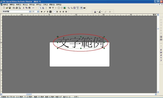This screenshot has height=98, width=163.
Task: Choose the ellipse drawing tool
Action: pyautogui.click(x=62, y=8)
